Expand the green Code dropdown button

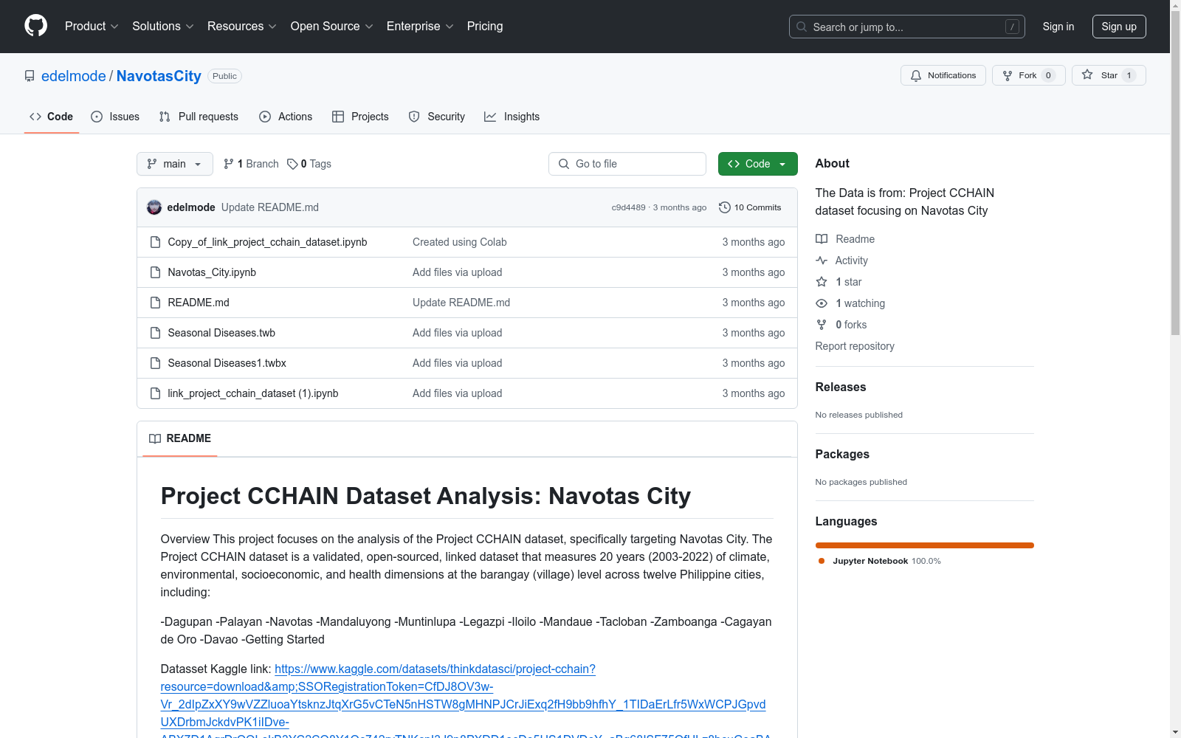(x=757, y=164)
